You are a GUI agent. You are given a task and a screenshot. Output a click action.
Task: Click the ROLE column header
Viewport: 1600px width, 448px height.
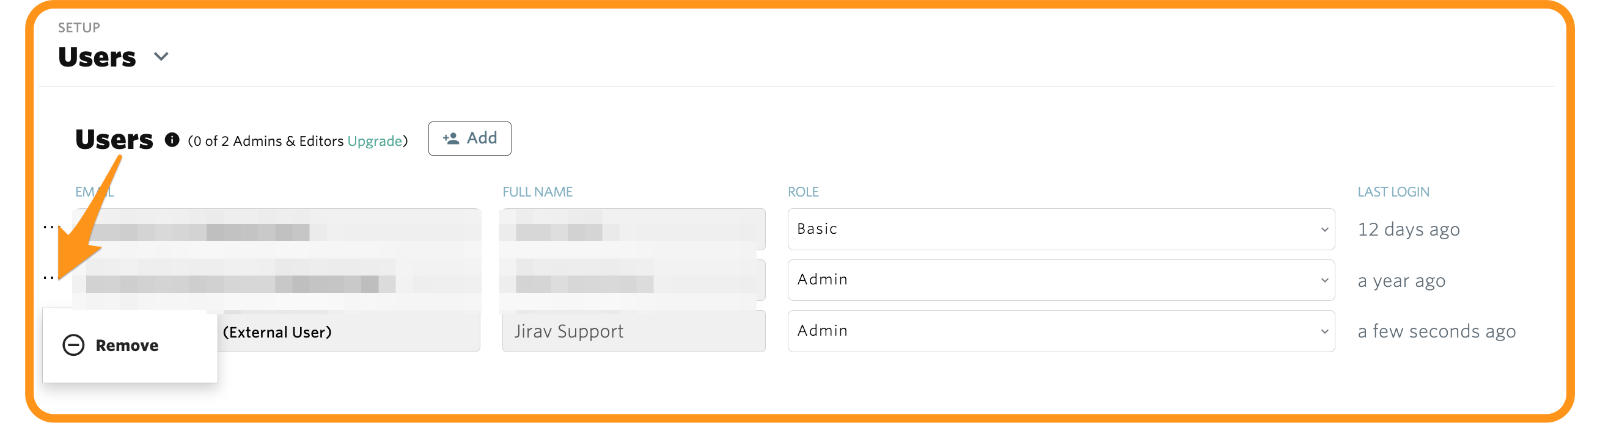tap(803, 192)
